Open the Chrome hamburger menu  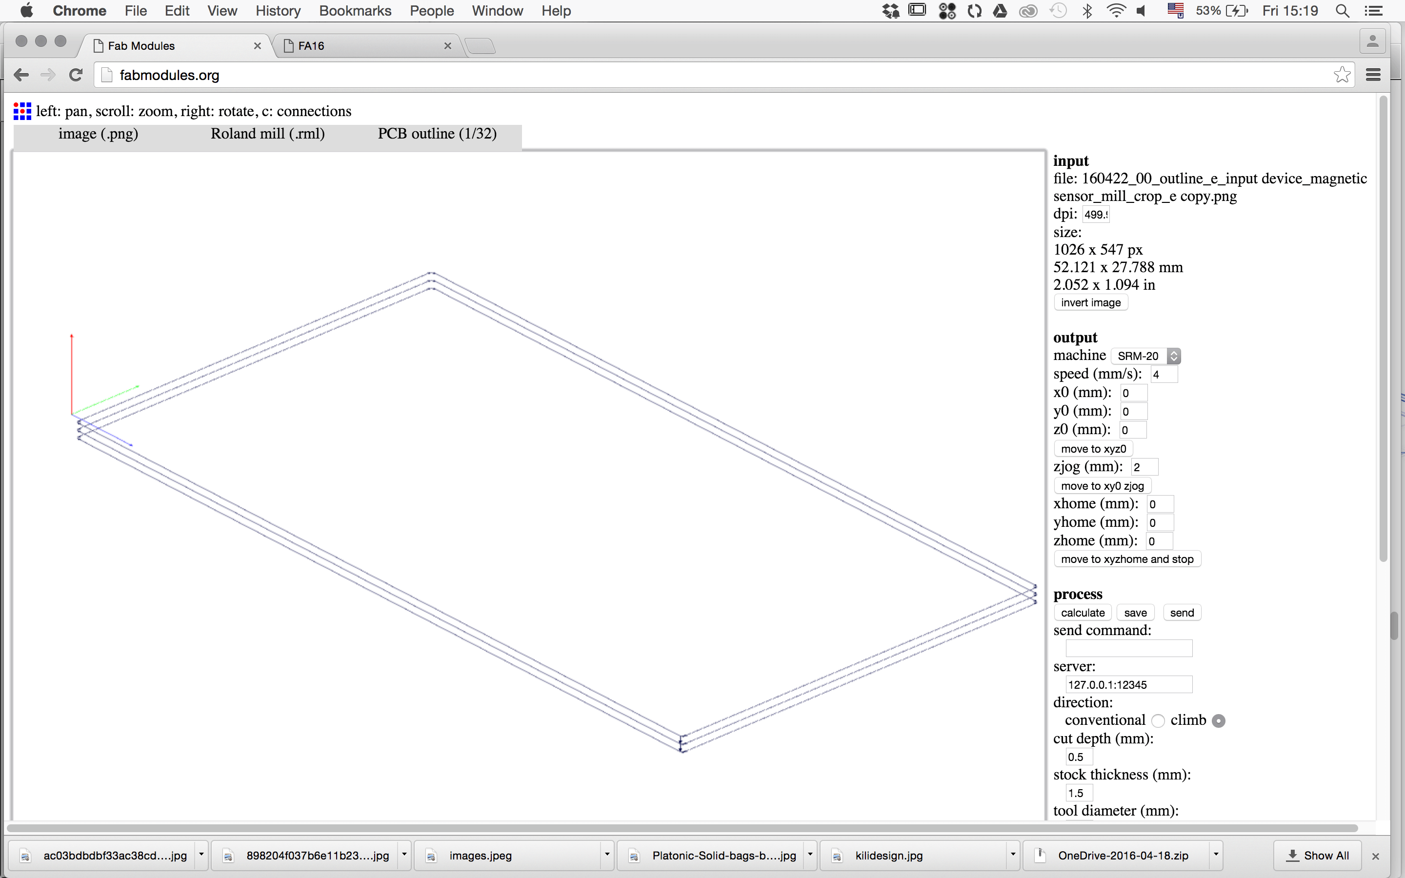(x=1373, y=75)
